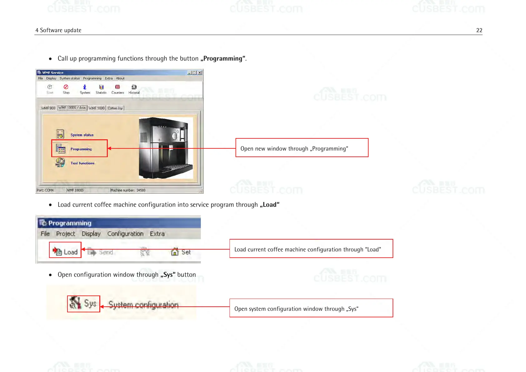526x372 pixels.
Task: Click the Test functions link
Action: 82,163
